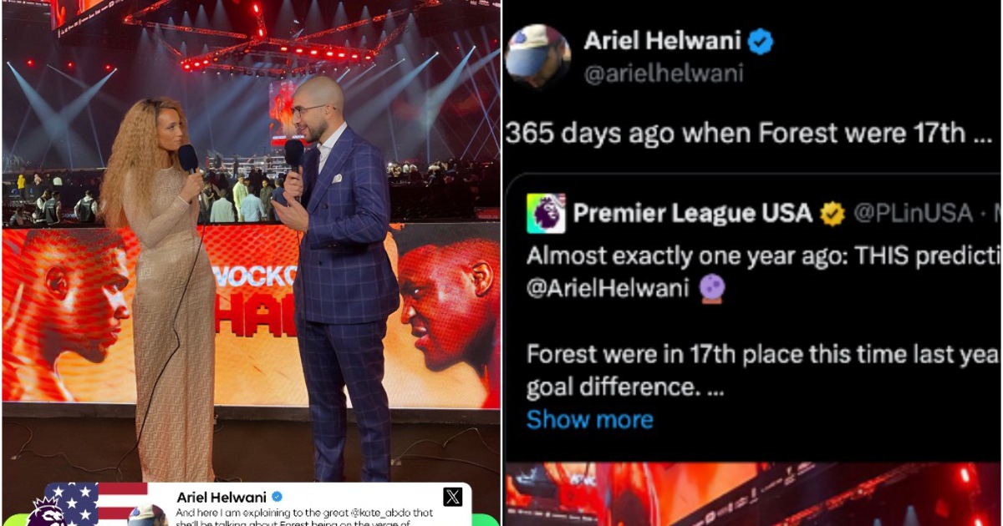This screenshot has height=526, width=1003.
Task: Click the blue verified badge beside Ariel Helwani's top header name
Action: click(760, 41)
